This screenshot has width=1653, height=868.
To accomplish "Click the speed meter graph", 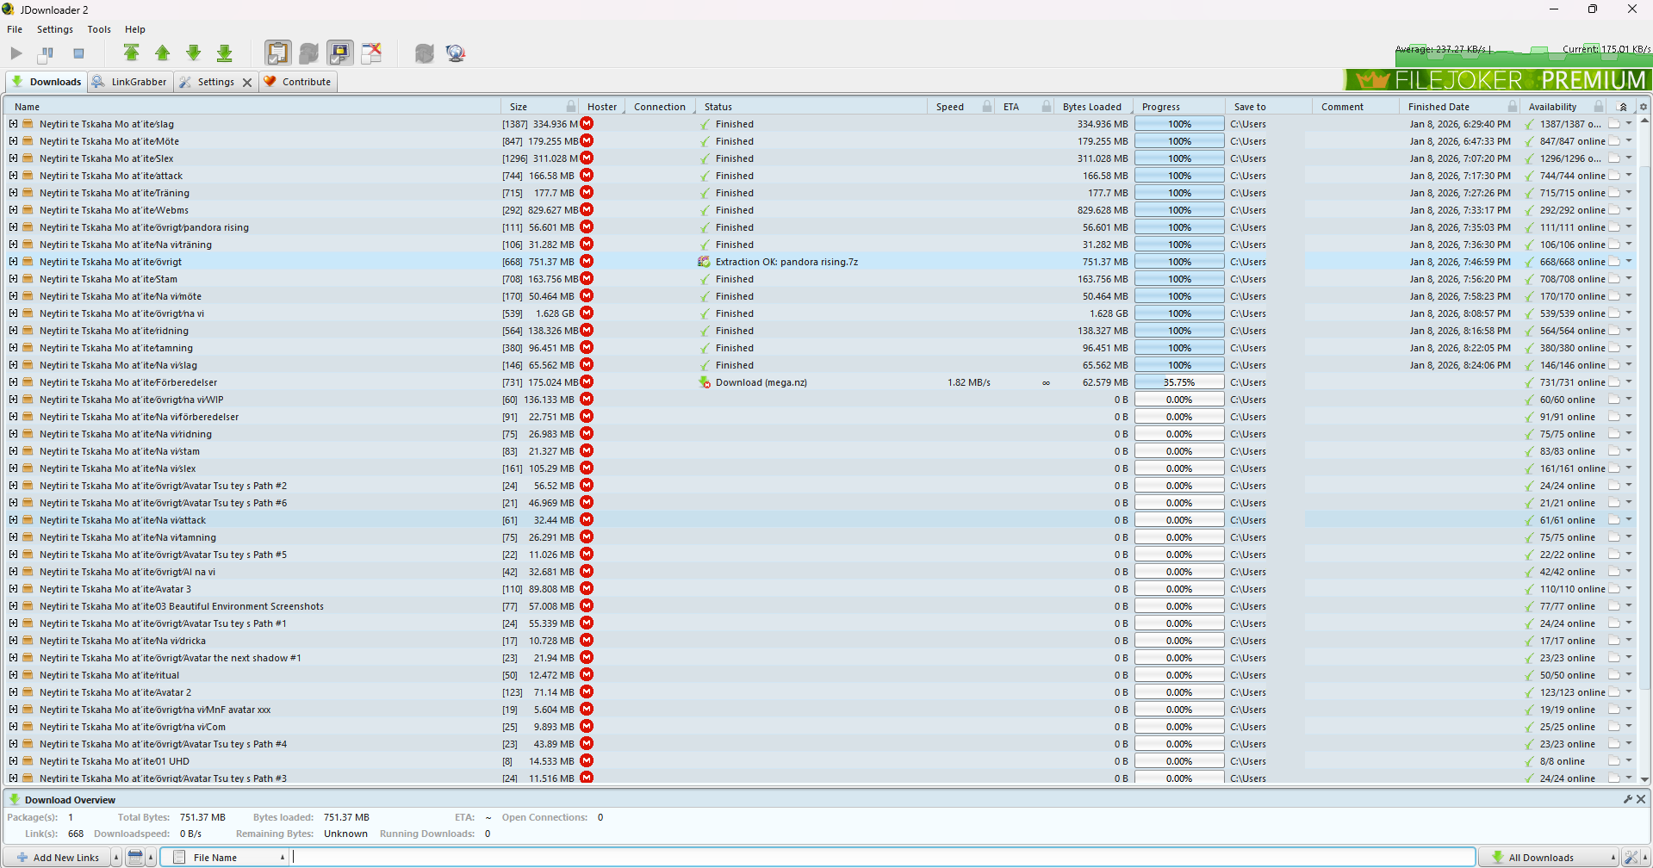I will (x=1523, y=55).
